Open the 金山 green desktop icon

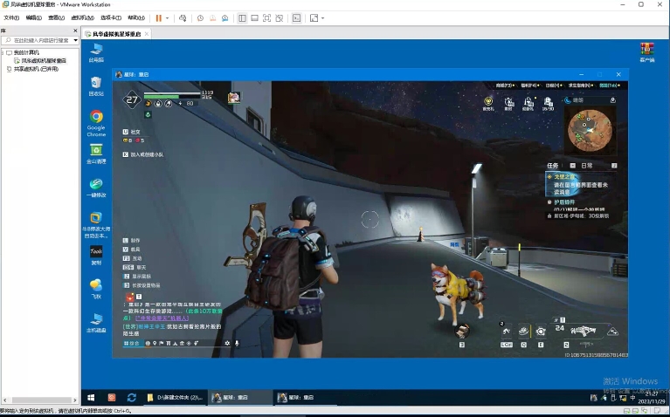(96, 154)
